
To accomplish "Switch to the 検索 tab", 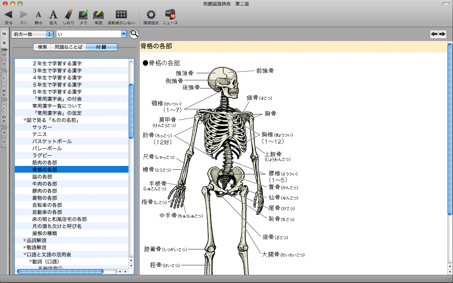I will pos(42,47).
